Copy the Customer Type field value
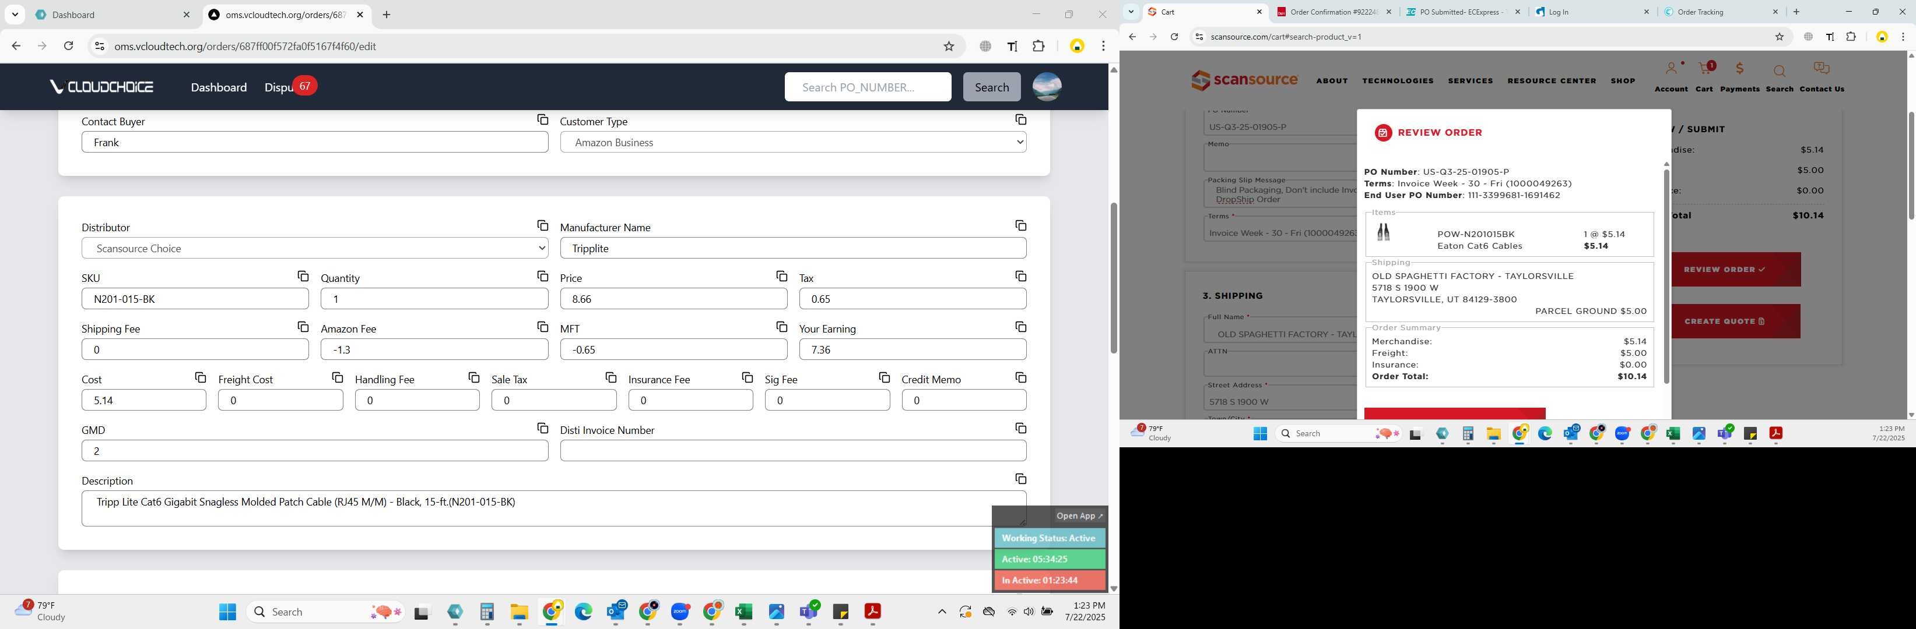This screenshot has height=629, width=1916. pos(1020,119)
